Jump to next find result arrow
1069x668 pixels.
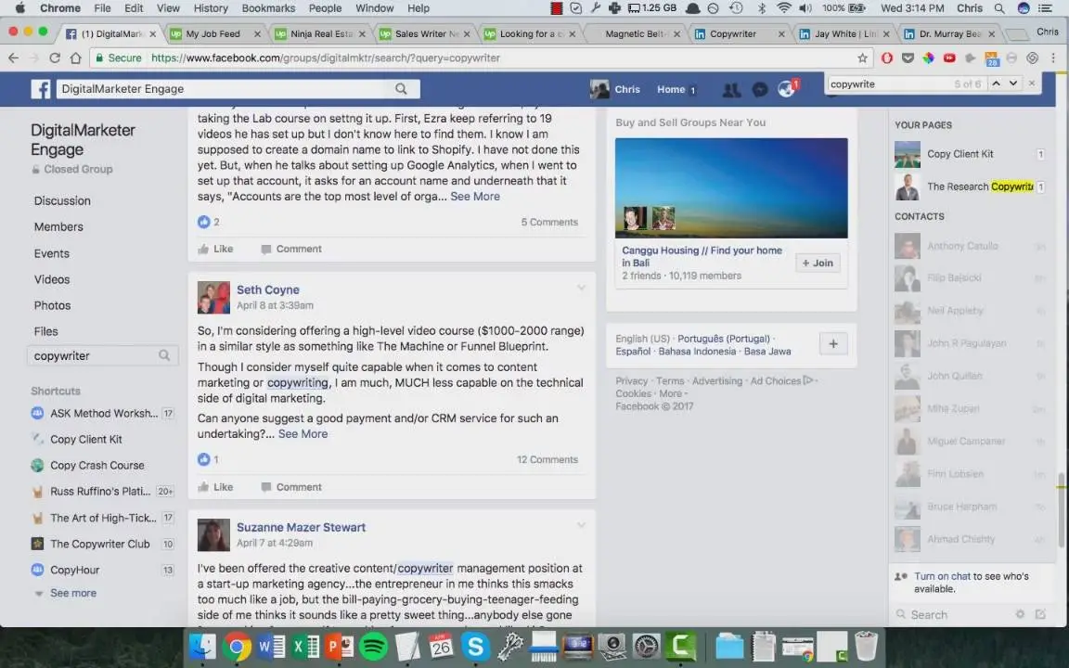tap(1013, 83)
